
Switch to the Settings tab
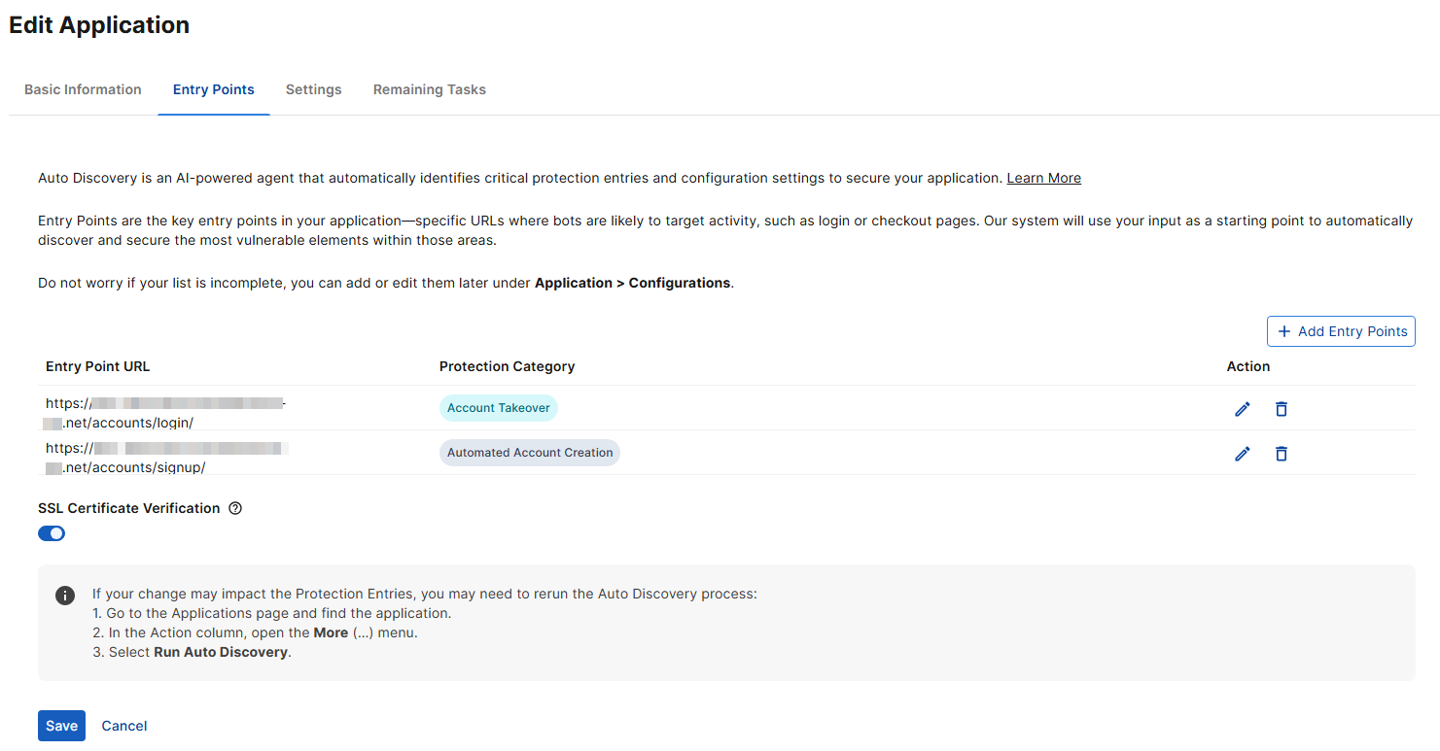click(313, 89)
